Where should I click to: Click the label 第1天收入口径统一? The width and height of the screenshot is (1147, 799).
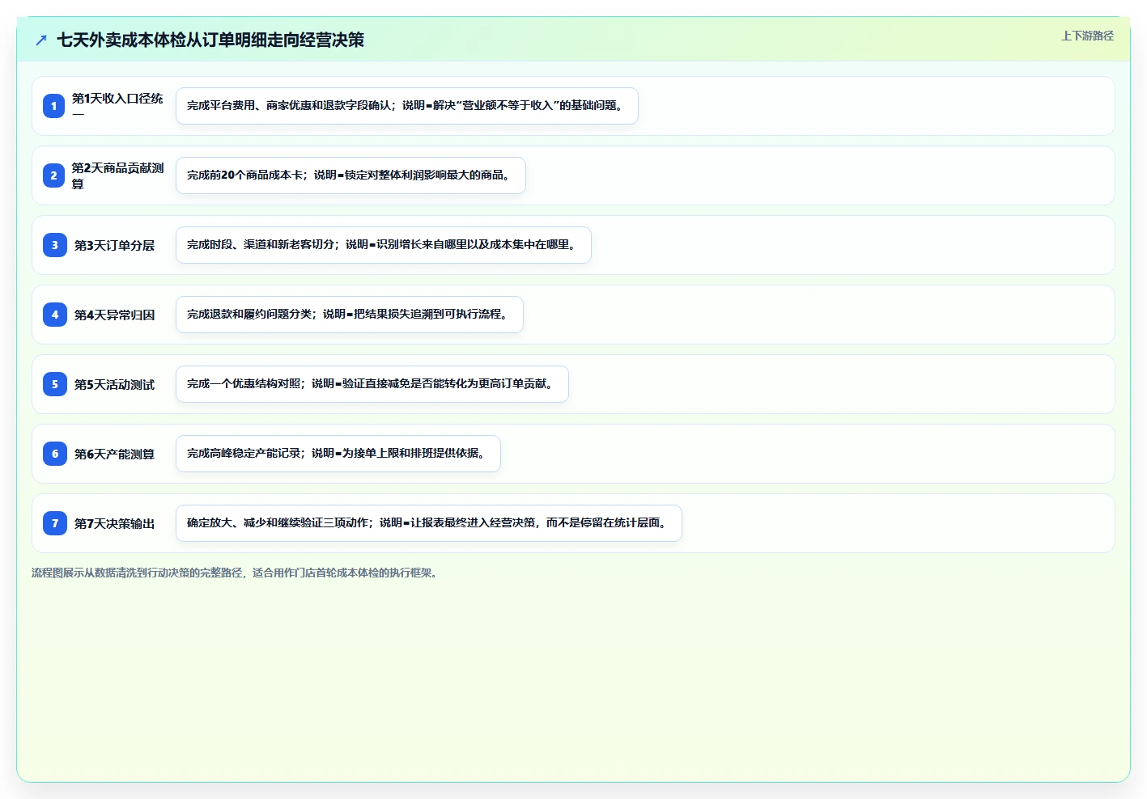click(118, 106)
